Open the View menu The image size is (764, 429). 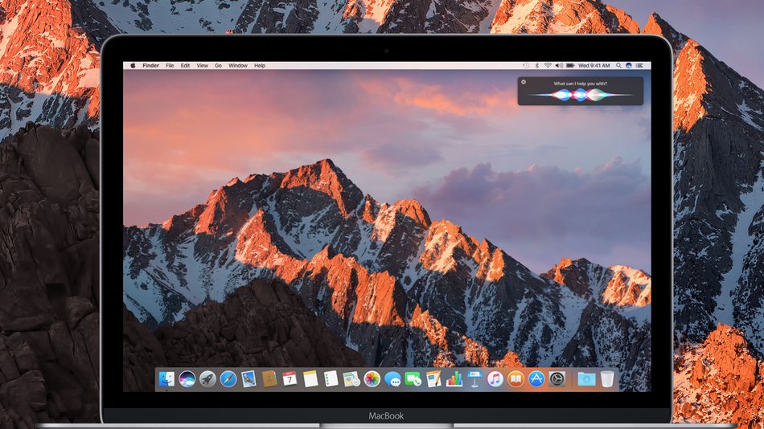pyautogui.click(x=202, y=65)
